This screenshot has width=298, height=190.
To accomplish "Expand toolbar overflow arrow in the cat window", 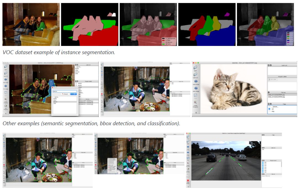I will 195,113.
